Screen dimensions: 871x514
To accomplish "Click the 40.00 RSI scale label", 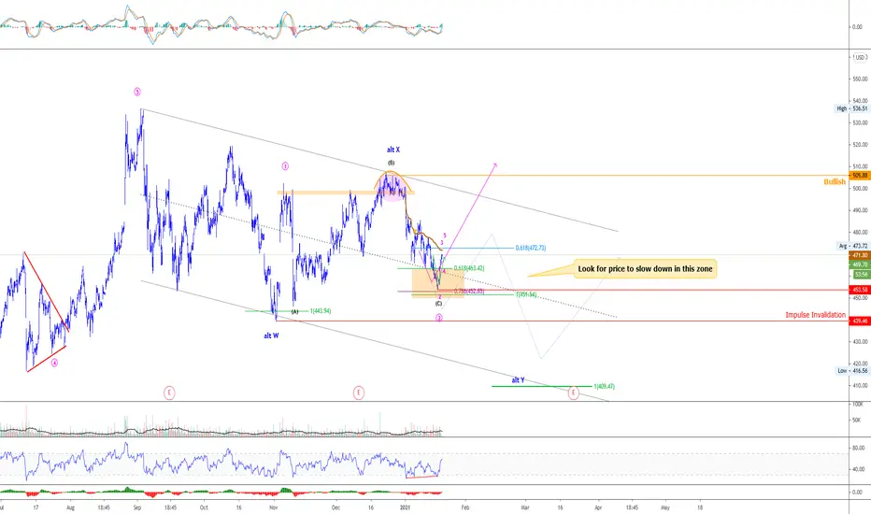I will (858, 469).
